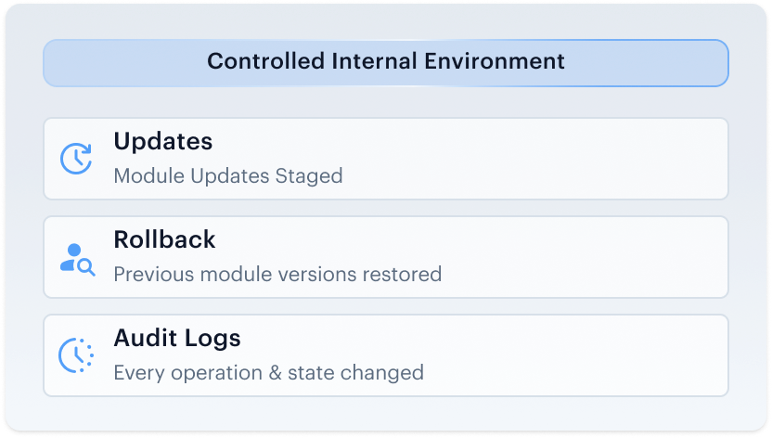This screenshot has width=772, height=438.
Task: Select the Controlled Internal Environment header banner
Action: pyautogui.click(x=386, y=63)
